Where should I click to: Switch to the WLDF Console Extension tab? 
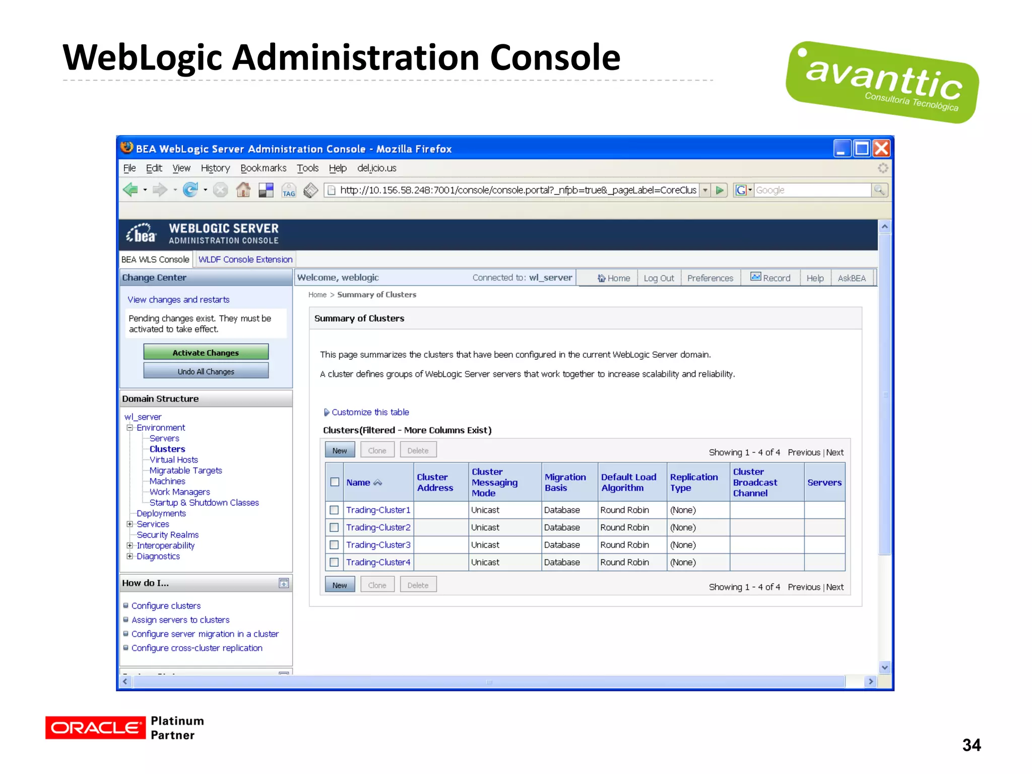point(245,260)
